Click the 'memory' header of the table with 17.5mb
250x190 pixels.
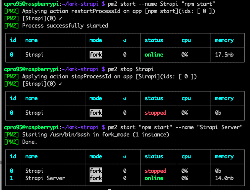pos(224,41)
